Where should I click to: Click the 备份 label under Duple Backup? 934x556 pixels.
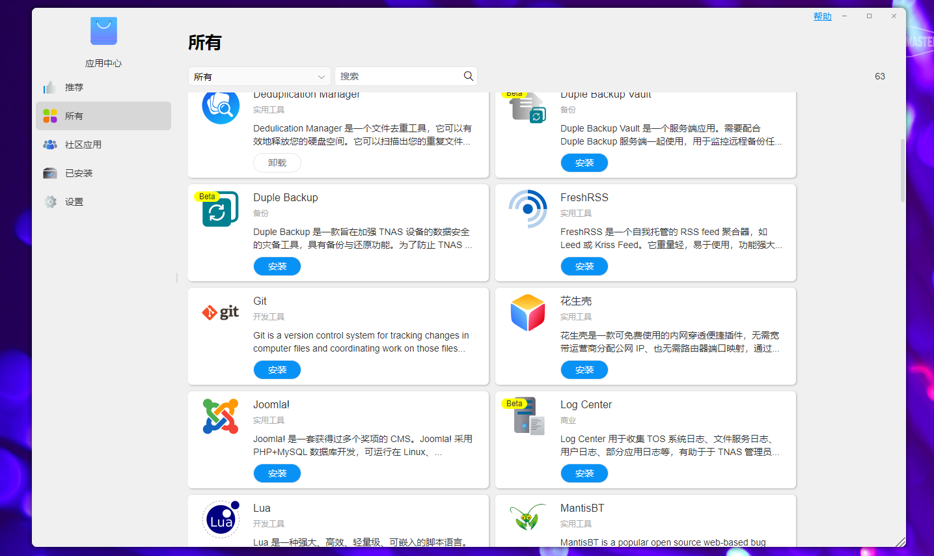261,214
